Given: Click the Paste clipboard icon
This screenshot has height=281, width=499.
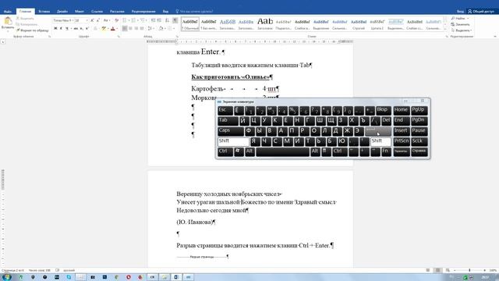Looking at the screenshot, I should tap(8, 22).
